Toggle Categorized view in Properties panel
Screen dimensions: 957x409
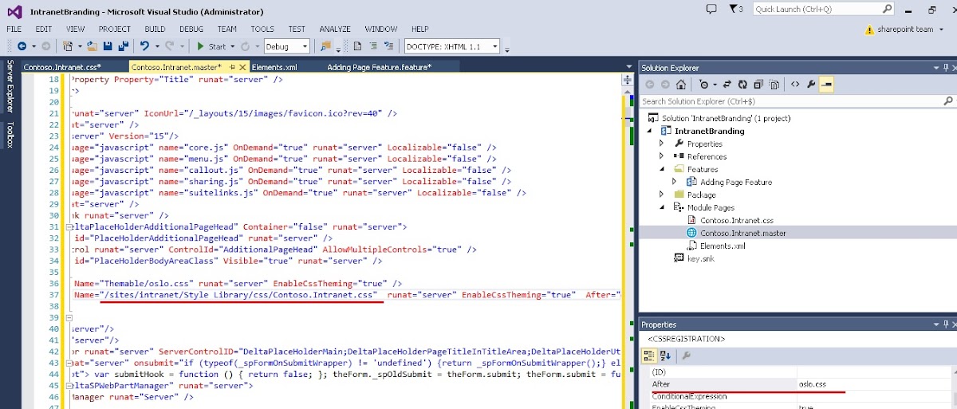tap(649, 356)
